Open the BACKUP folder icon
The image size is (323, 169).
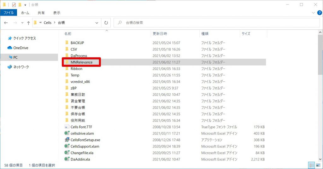[x=67, y=43]
